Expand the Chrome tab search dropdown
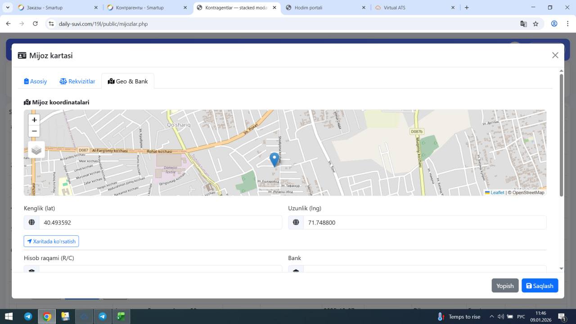The width and height of the screenshot is (576, 324). [8, 8]
